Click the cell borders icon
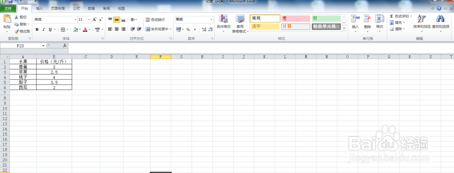 coord(63,29)
